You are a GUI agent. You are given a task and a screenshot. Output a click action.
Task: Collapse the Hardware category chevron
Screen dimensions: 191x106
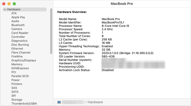point(5,9)
